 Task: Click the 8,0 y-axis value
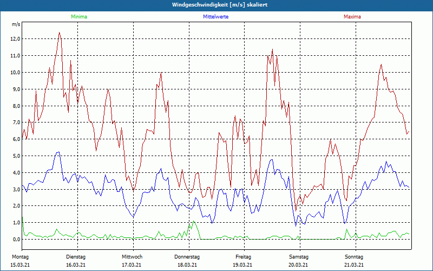[16, 106]
